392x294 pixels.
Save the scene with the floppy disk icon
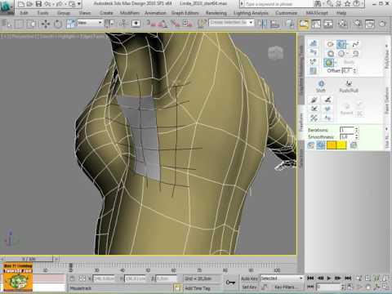click(x=38, y=4)
